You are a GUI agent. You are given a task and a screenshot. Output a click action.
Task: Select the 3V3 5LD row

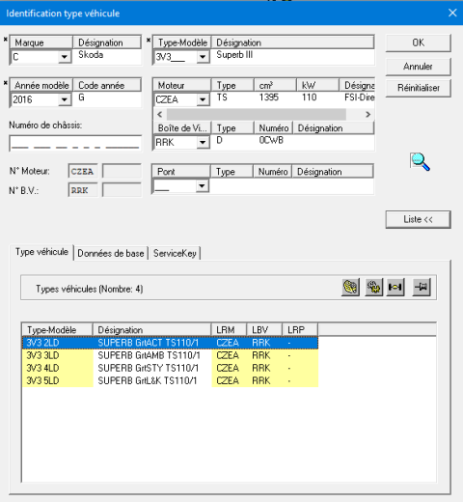170,380
